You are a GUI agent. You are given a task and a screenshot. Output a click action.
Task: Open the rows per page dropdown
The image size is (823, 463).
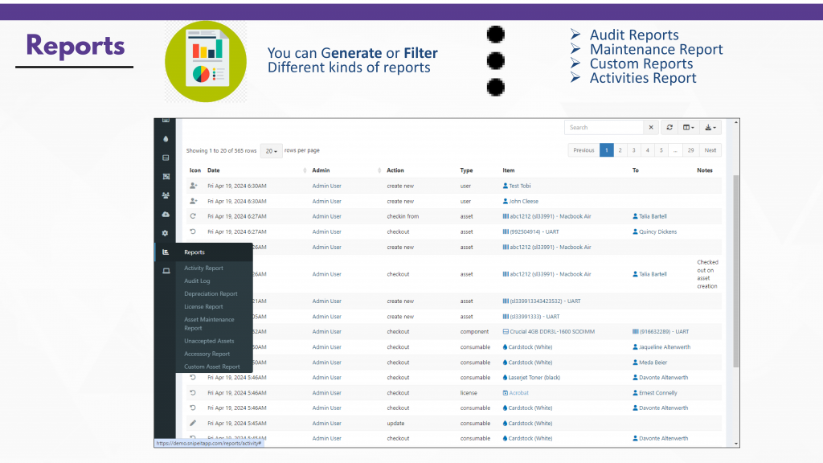pos(271,150)
